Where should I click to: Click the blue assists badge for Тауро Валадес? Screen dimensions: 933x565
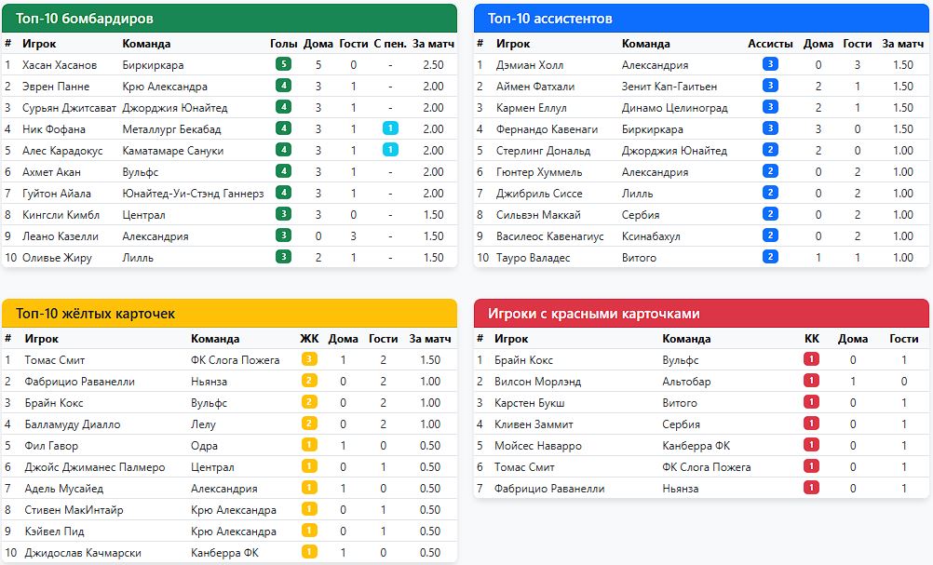770,257
